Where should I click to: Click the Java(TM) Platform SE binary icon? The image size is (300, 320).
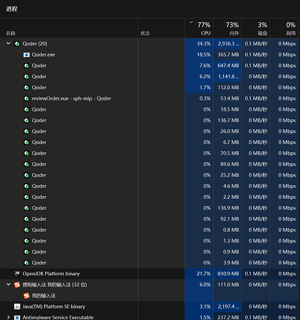[x=17, y=307]
